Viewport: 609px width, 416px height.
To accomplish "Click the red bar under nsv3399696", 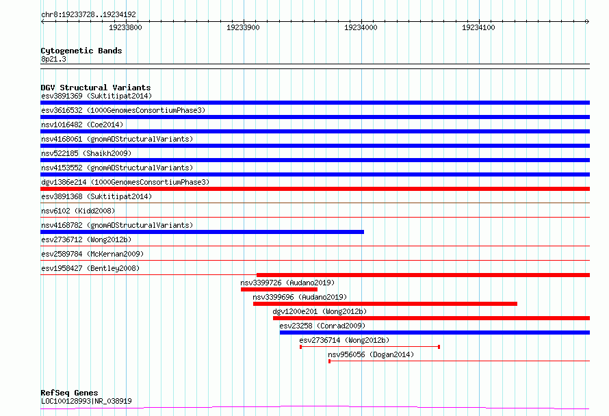I will pyautogui.click(x=385, y=304).
